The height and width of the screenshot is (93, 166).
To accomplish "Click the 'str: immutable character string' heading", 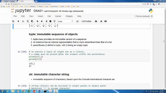I will [49, 74].
